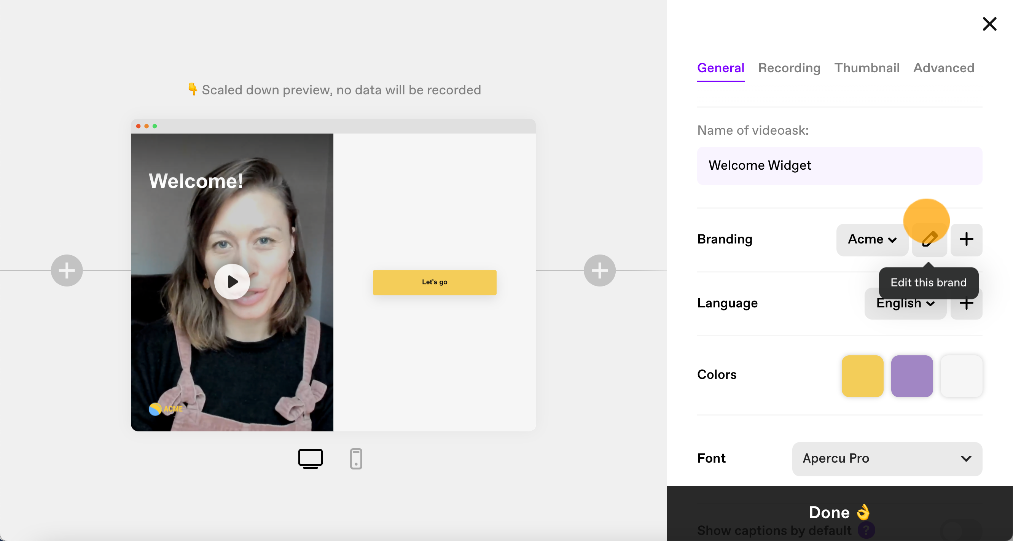Click the pencil icon to edit this brand
1013x541 pixels.
tap(929, 239)
